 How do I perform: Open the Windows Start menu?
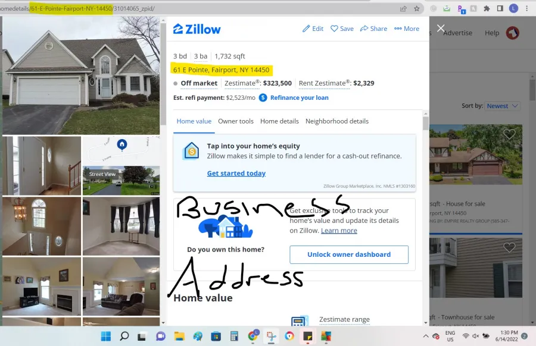(106, 336)
